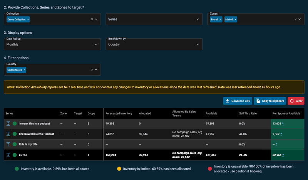Click the Per Sponsor Available column header

coord(286,113)
